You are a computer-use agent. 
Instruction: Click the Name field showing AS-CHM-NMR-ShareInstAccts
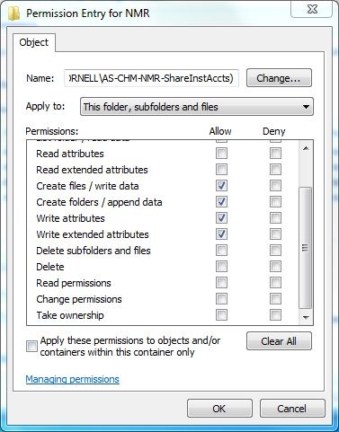151,78
